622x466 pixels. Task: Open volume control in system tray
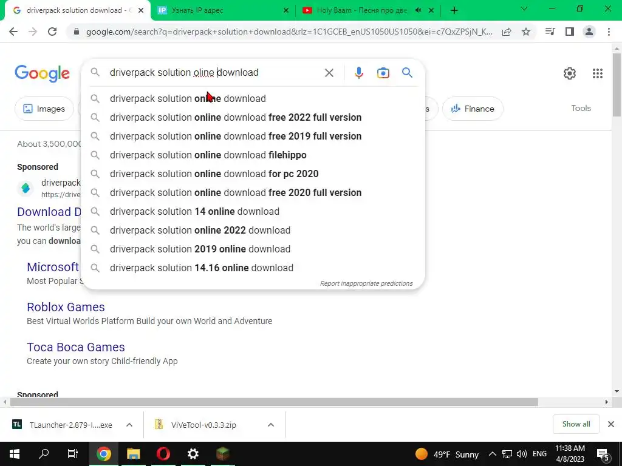pos(522,454)
